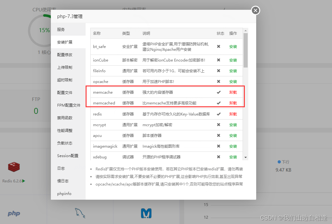Install the ionCube extension
Screen dimensions: 332x224
(x=233, y=60)
